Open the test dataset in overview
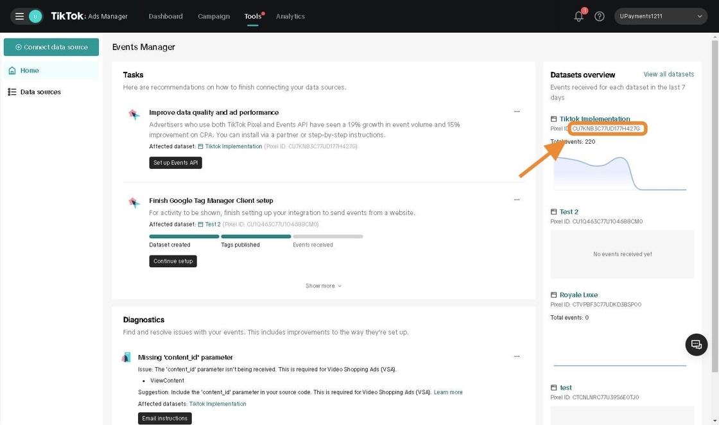719x425 pixels. point(566,387)
